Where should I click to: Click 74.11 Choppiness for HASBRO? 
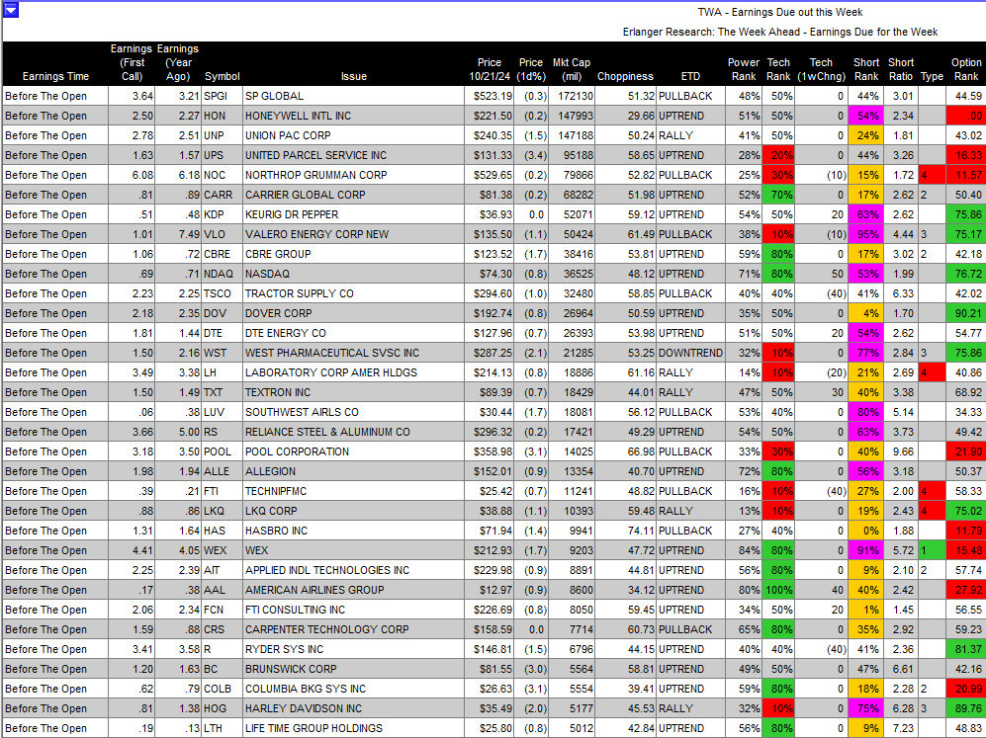tap(625, 532)
